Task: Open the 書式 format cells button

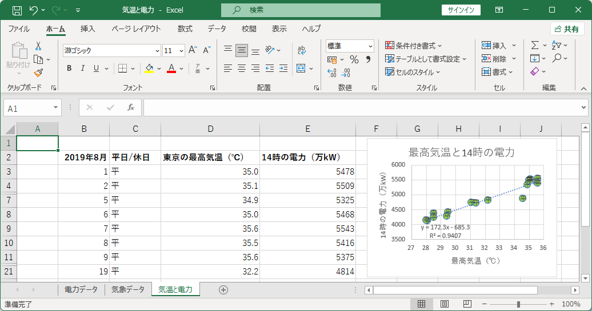Action: point(497,72)
